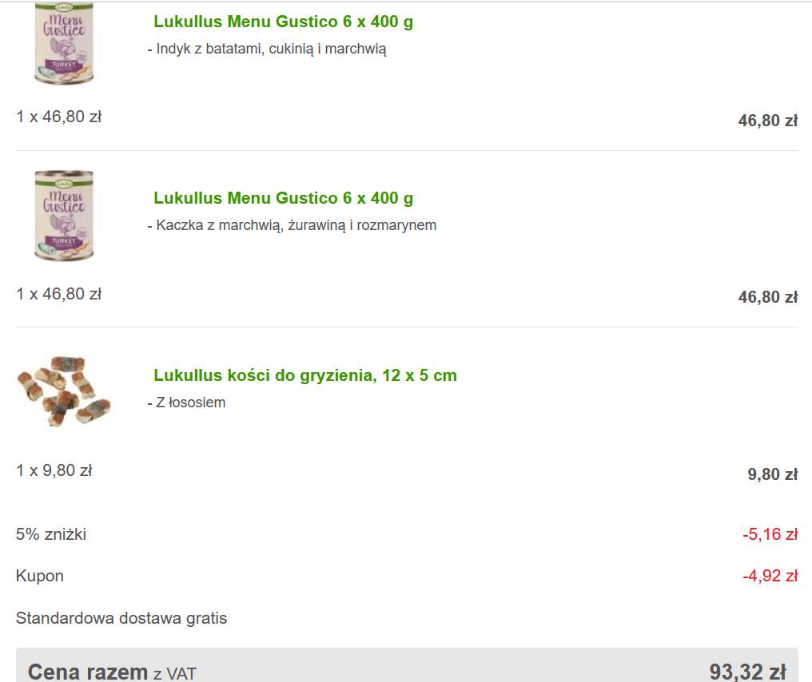This screenshot has width=812, height=682.
Task: Click the 1 x 9,80 zł quantity line
Action: (54, 470)
